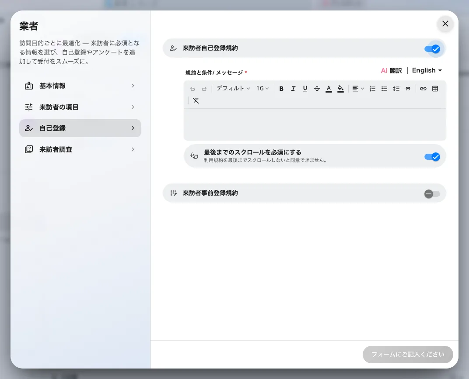Insert a table
The image size is (469, 379).
(435, 89)
